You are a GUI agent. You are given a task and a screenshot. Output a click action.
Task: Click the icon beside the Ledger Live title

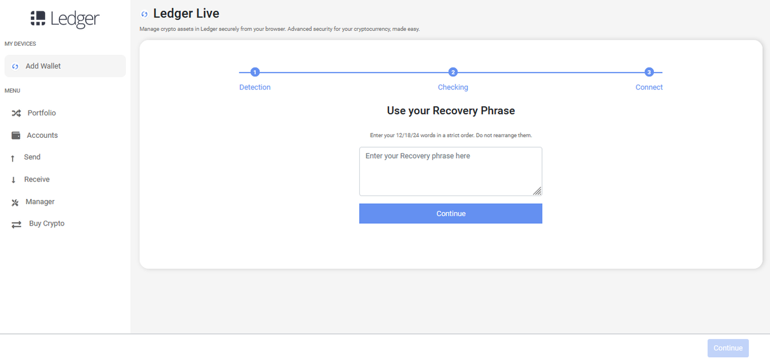click(144, 14)
